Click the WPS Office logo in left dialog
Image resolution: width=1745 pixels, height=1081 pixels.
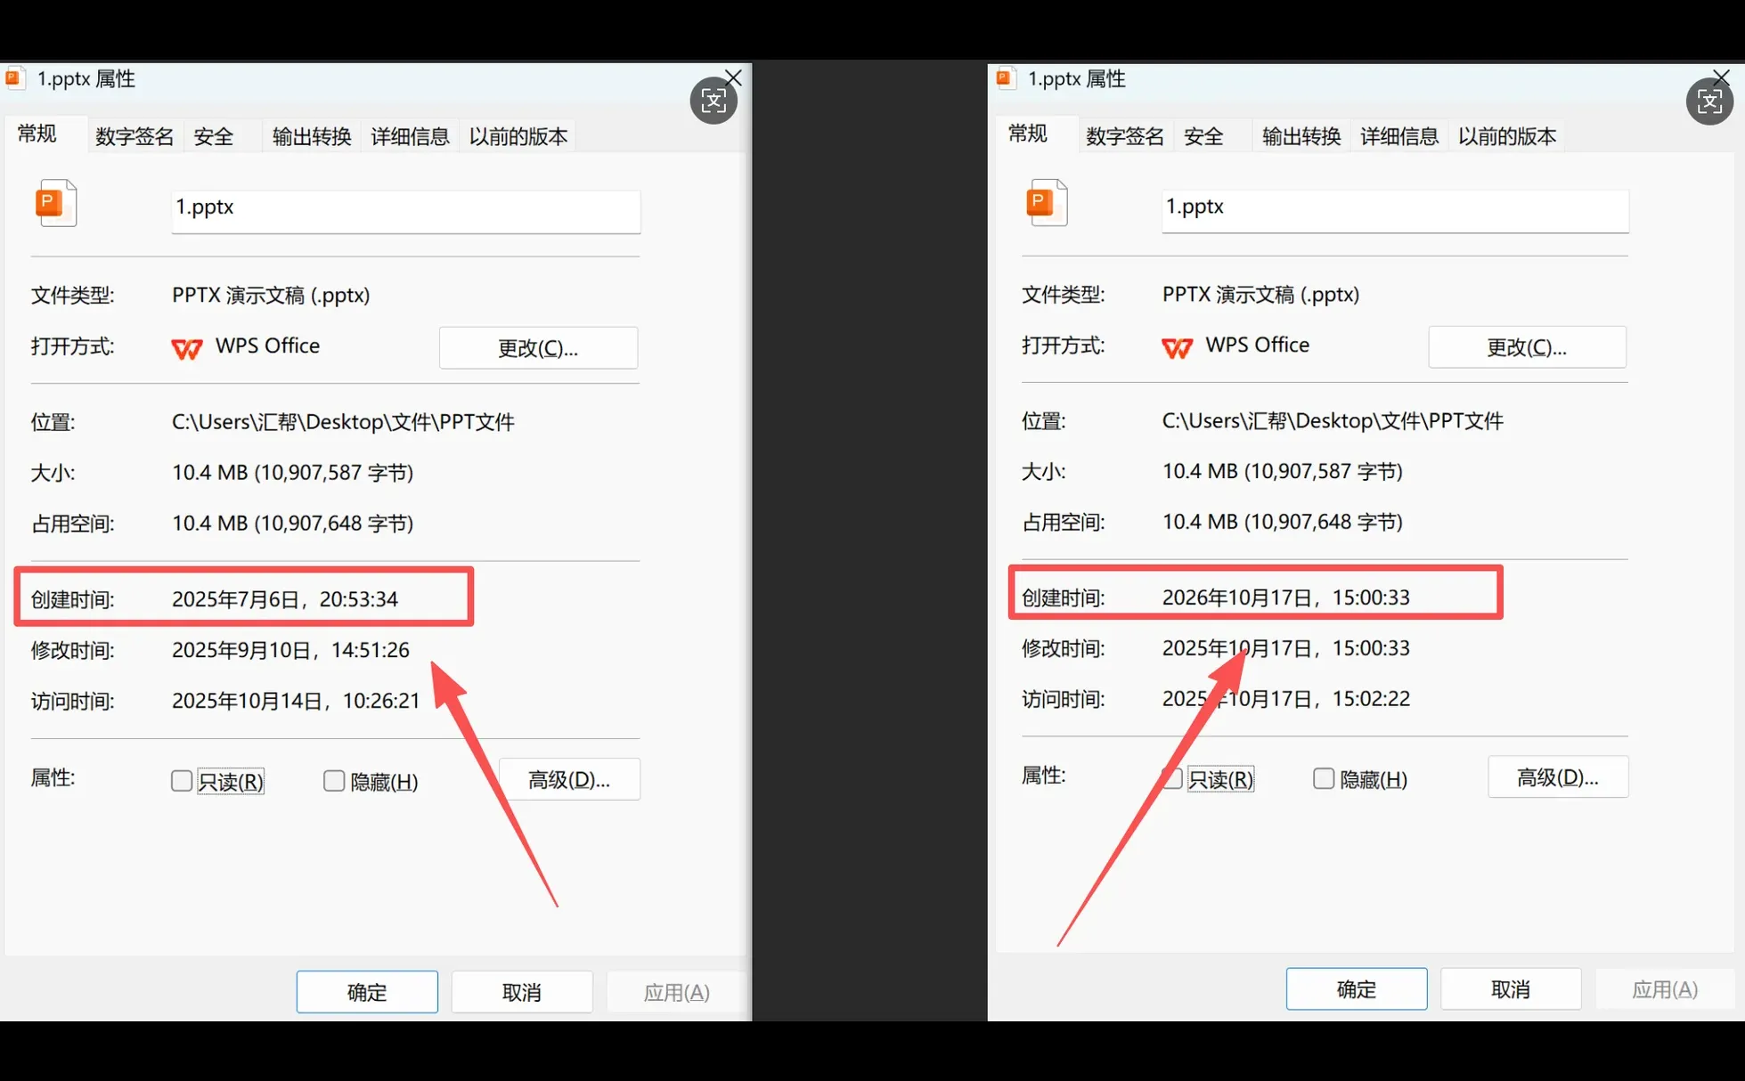[187, 348]
